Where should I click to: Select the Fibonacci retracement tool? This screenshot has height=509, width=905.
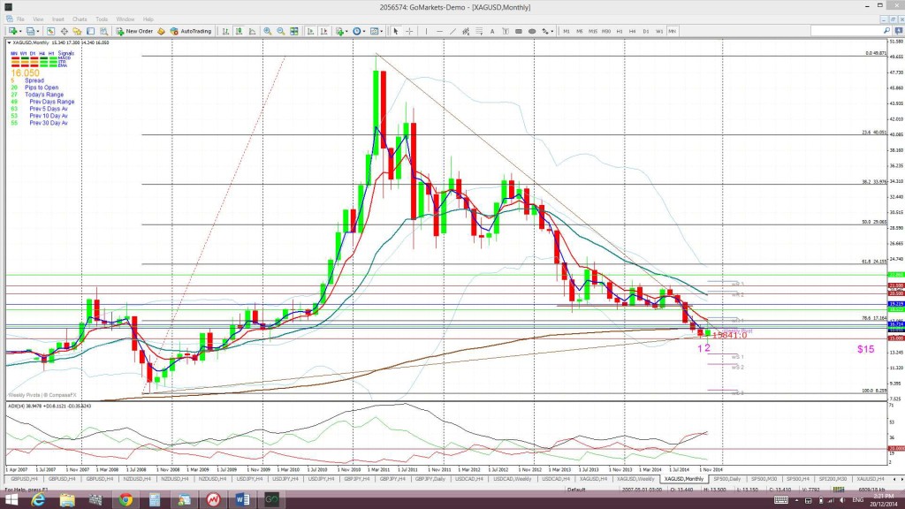480,31
